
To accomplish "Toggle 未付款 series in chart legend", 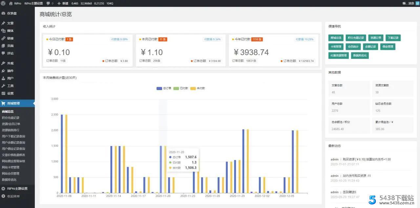I will click(198, 88).
